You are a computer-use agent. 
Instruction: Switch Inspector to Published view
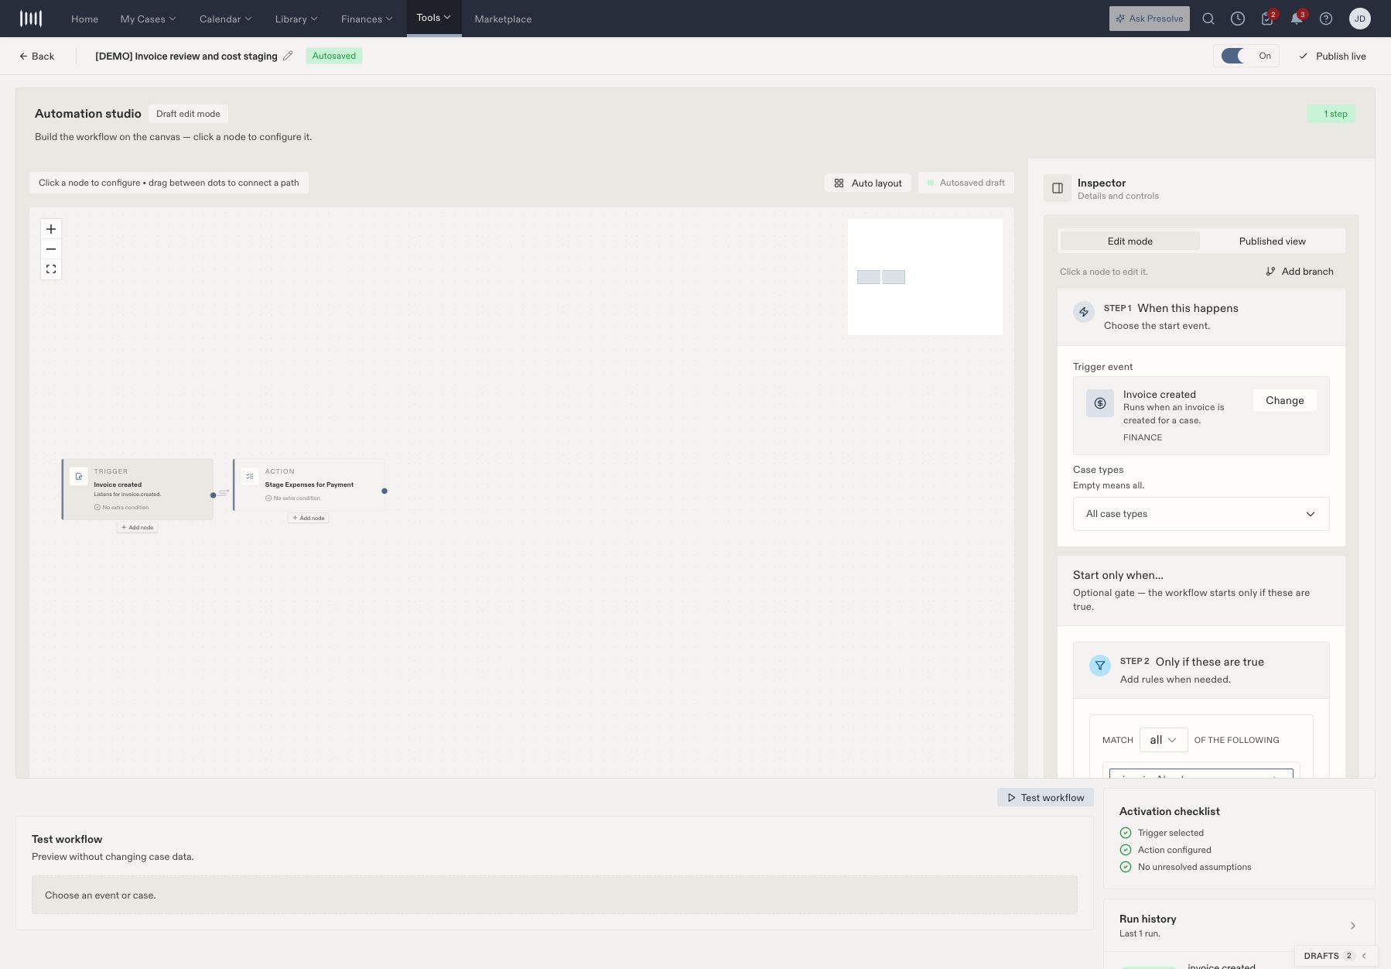point(1272,241)
